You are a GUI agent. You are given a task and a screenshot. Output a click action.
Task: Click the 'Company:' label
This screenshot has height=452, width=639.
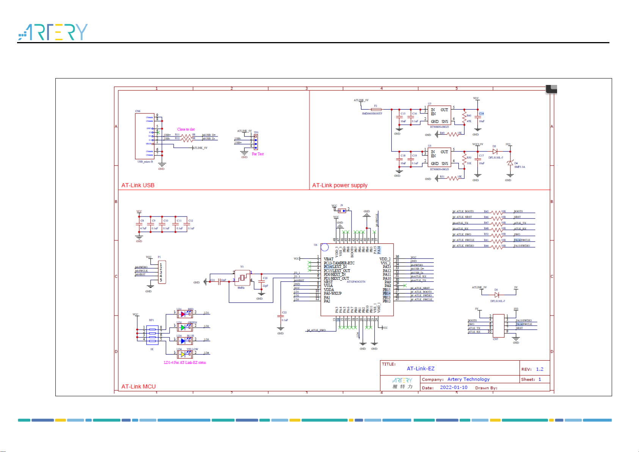tap(433, 379)
